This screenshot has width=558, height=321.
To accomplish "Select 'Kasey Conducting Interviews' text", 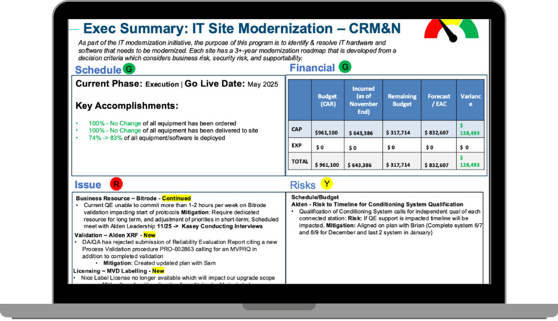I will (x=222, y=226).
